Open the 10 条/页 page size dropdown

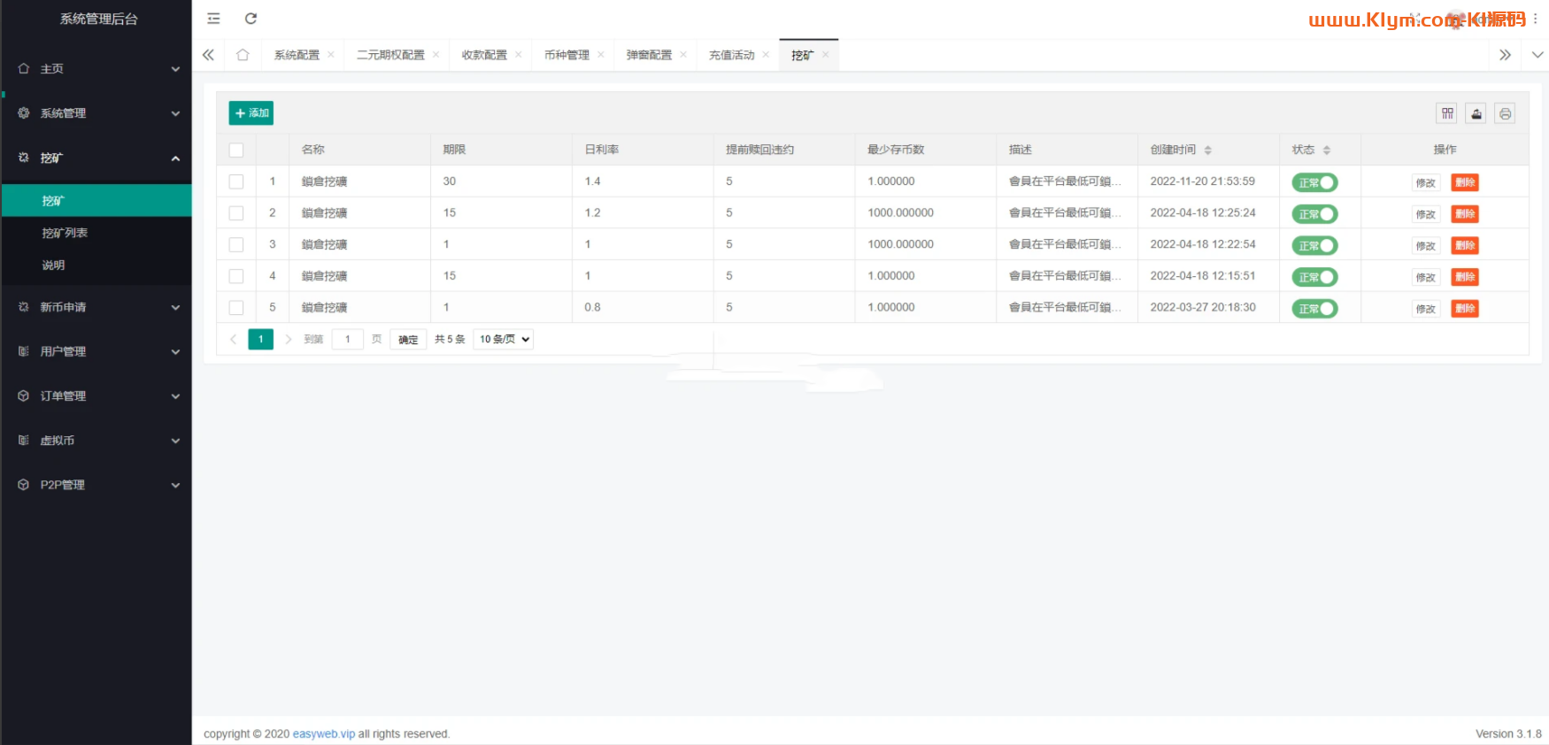pos(504,339)
